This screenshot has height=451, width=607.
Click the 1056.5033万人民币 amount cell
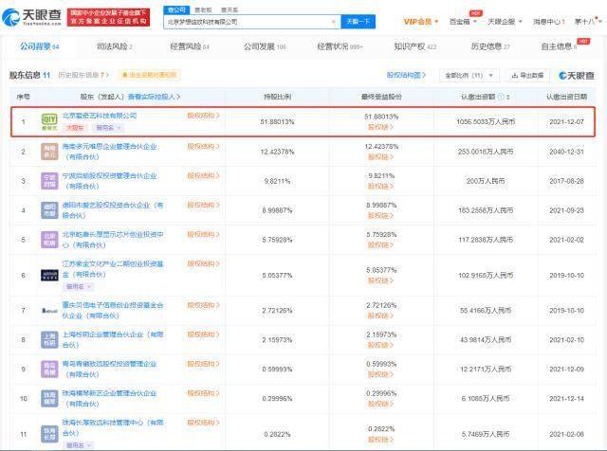tap(486, 122)
